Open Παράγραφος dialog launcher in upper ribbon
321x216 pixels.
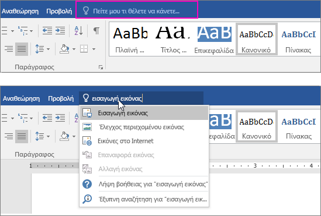101,68
